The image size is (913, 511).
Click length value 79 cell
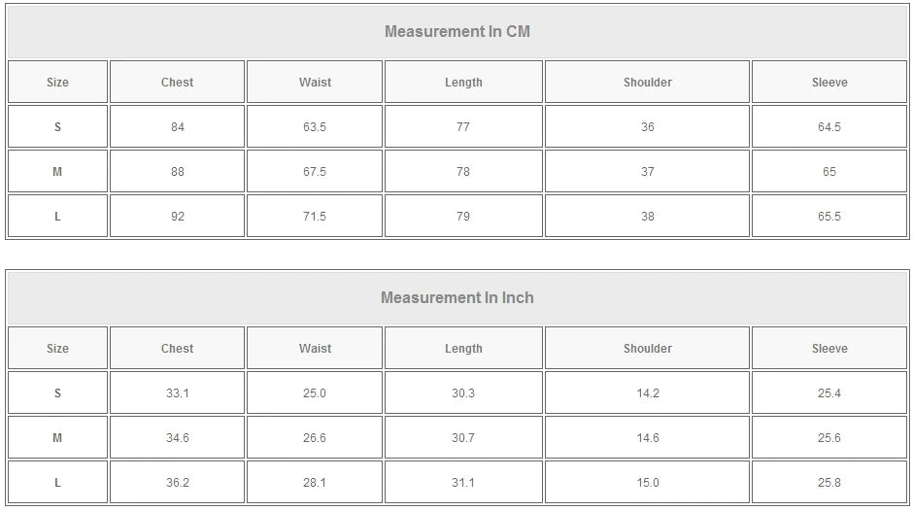tap(463, 217)
